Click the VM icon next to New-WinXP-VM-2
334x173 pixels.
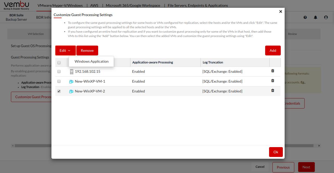click(x=71, y=91)
